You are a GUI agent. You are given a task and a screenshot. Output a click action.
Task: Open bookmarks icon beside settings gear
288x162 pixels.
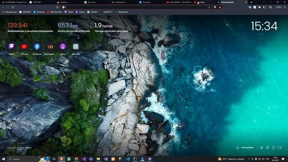(267, 148)
